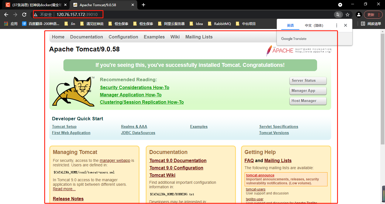The image size is (385, 204).
Task: Open the 中台项目 bookmark folder
Action: click(246, 24)
